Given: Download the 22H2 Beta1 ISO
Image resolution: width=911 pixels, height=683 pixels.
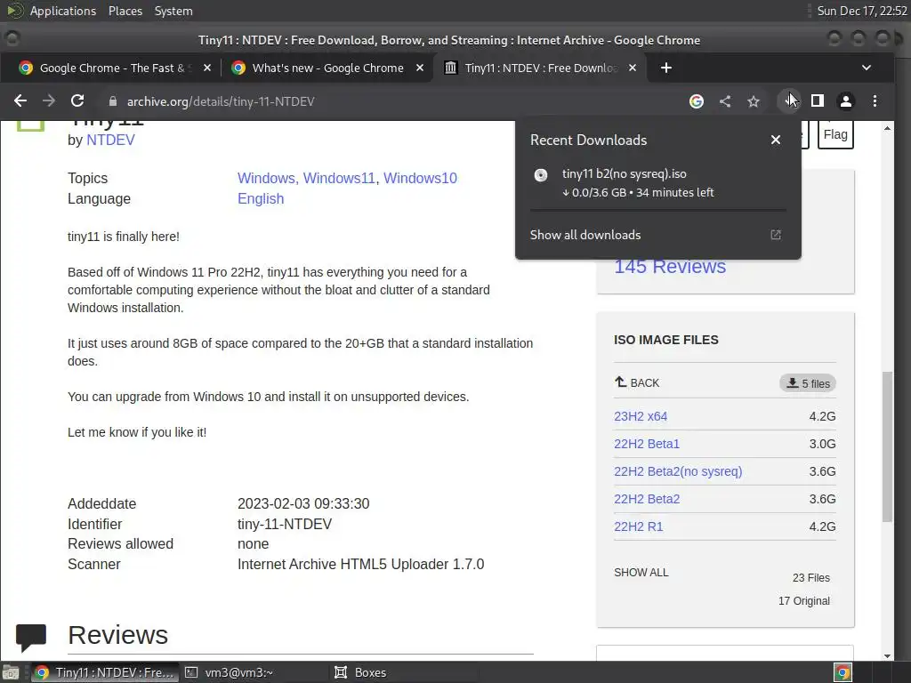Looking at the screenshot, I should tap(647, 444).
